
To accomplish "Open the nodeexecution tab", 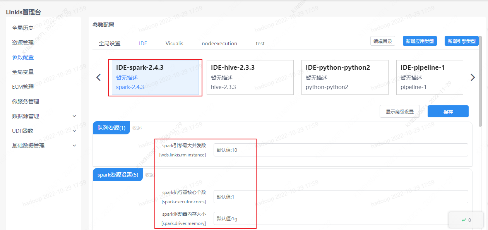I will coord(219,43).
